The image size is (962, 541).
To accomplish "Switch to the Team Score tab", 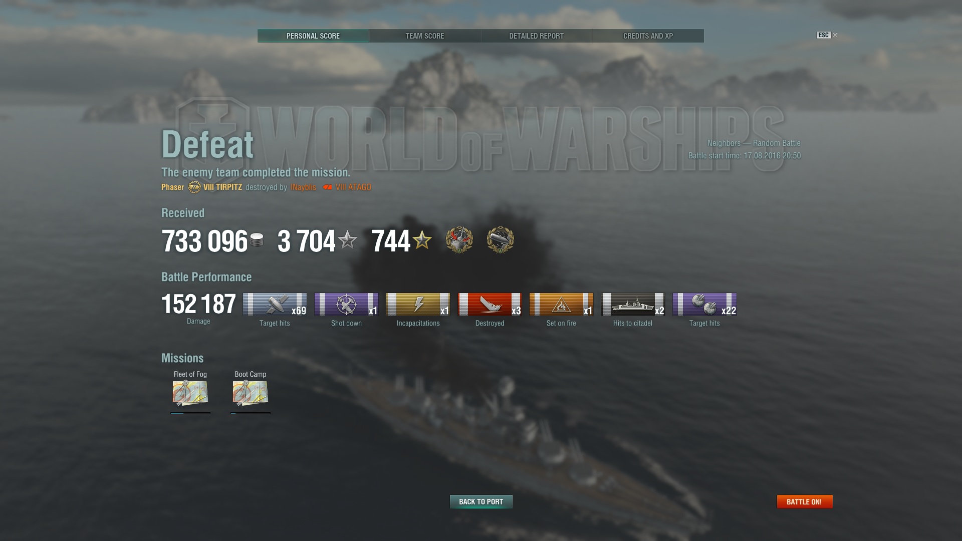I will [x=425, y=36].
